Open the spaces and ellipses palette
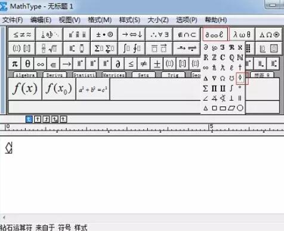The image size is (284, 231). click(50, 35)
